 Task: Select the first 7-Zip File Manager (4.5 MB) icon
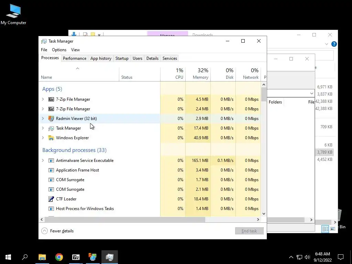point(51,99)
